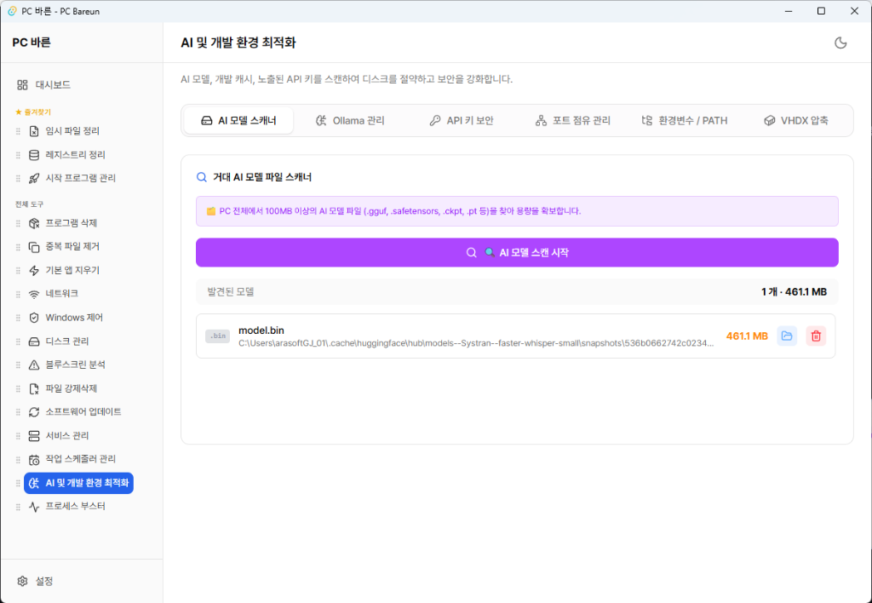Click the 서비스 관리 label
This screenshot has height=603, width=872.
tap(66, 435)
